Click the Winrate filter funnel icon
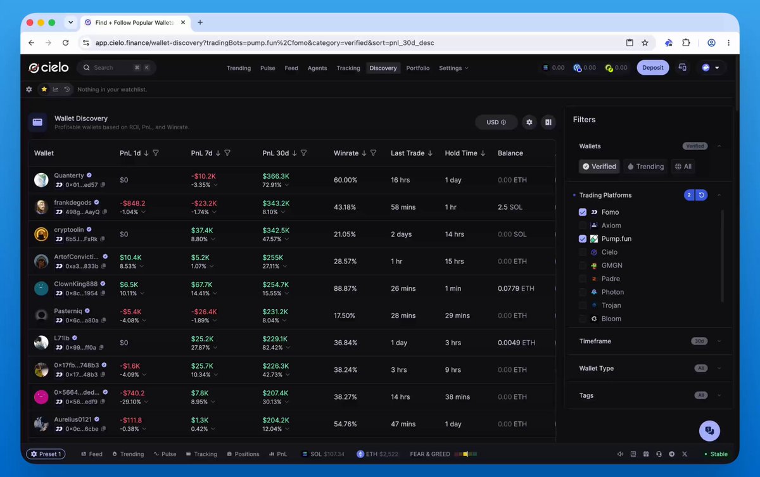 click(x=373, y=153)
